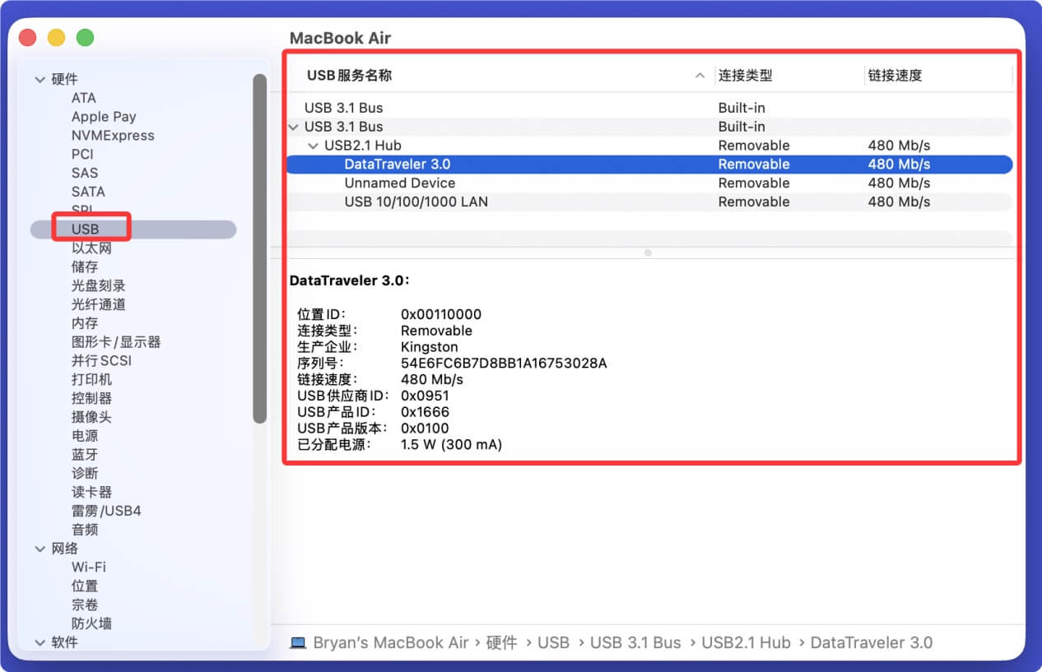View the 储存 hardware information

(85, 266)
